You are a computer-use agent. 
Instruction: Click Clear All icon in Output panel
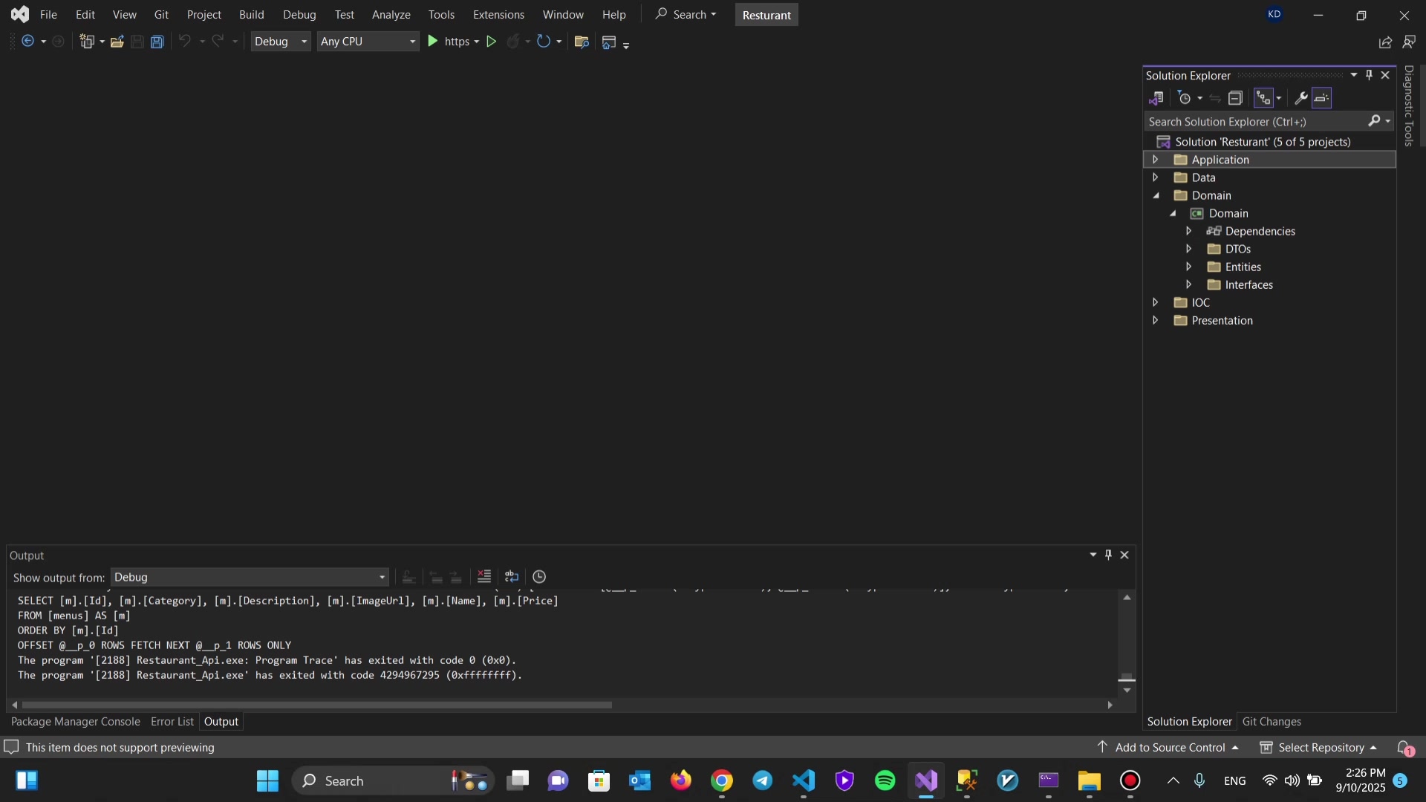point(484,577)
